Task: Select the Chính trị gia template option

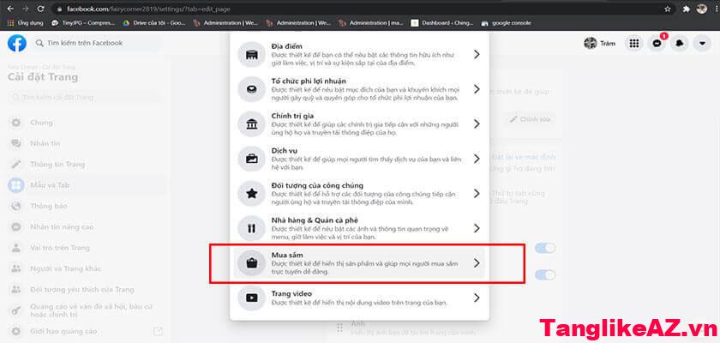Action: (360, 123)
